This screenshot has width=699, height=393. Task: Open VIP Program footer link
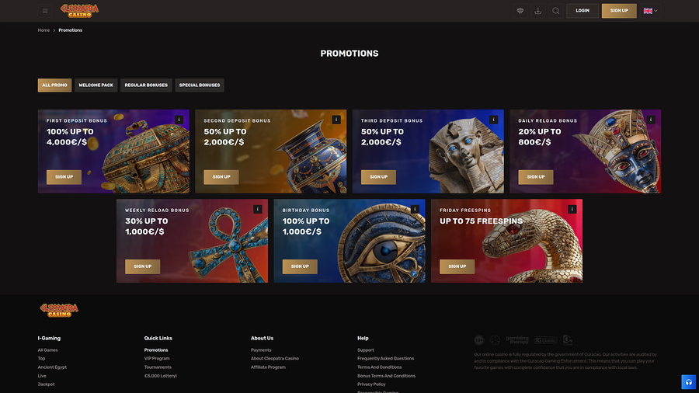[x=157, y=359]
